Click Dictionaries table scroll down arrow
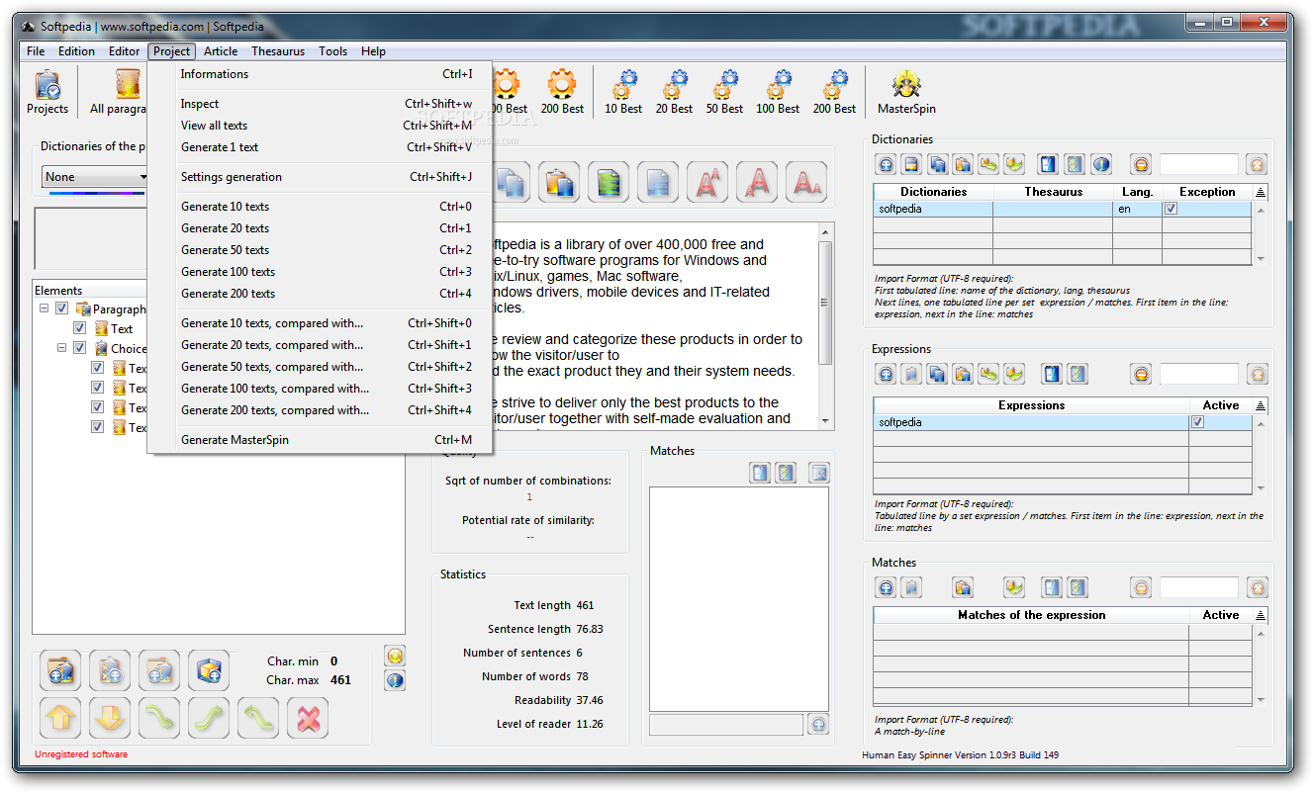The height and width of the screenshot is (793, 1314). point(1260,258)
